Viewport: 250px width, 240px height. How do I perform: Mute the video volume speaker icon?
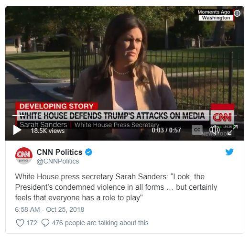(215, 130)
